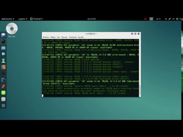Click the orange notification dot in tray
The width and height of the screenshot is (183, 137).
click(x=166, y=19)
